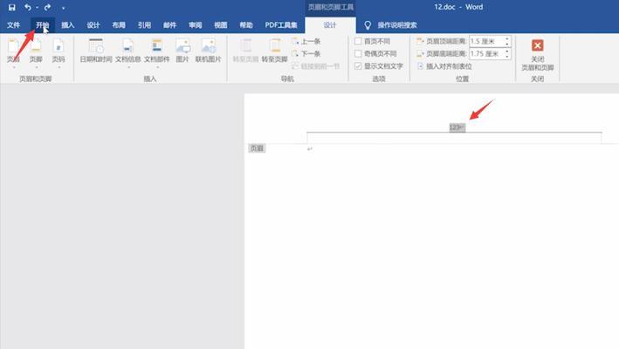Enable 首页不同 checkbox
Screen dimensions: 619x349
pyautogui.click(x=358, y=41)
